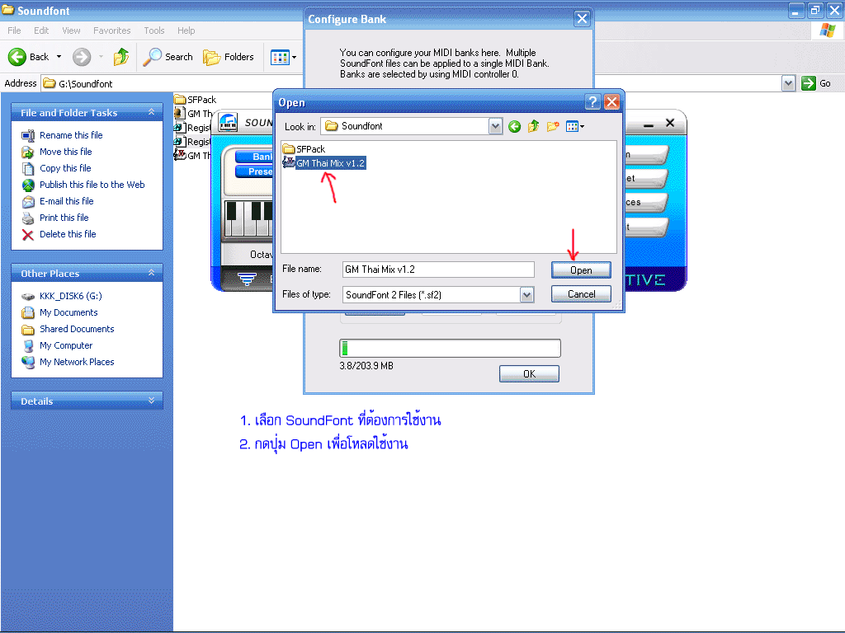Open Search in the Explorer toolbar
This screenshot has width=845, height=633.
(168, 57)
